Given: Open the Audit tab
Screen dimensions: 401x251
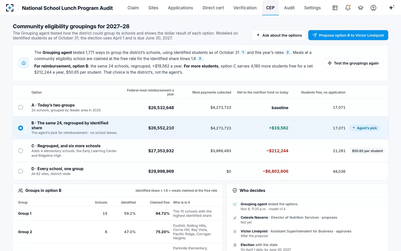Looking at the screenshot, I should click(x=289, y=8).
